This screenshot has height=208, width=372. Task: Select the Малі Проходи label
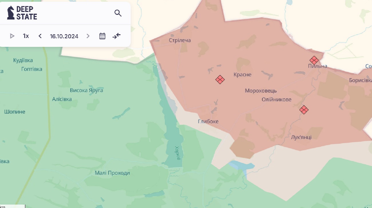point(112,173)
